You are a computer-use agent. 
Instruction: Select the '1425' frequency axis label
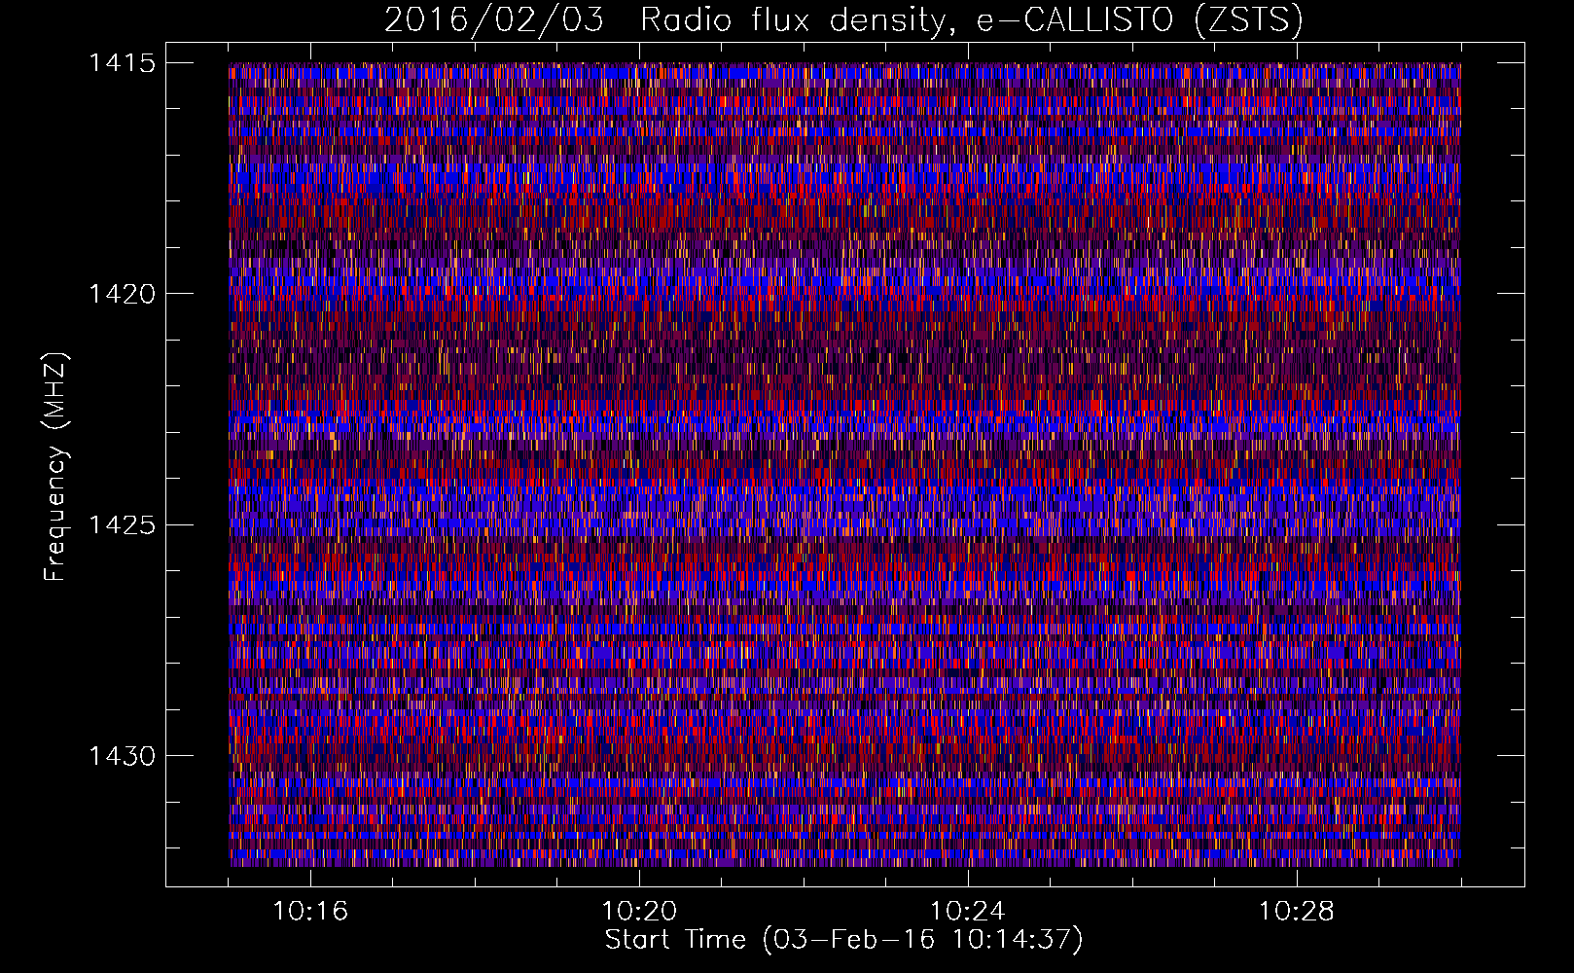[122, 525]
